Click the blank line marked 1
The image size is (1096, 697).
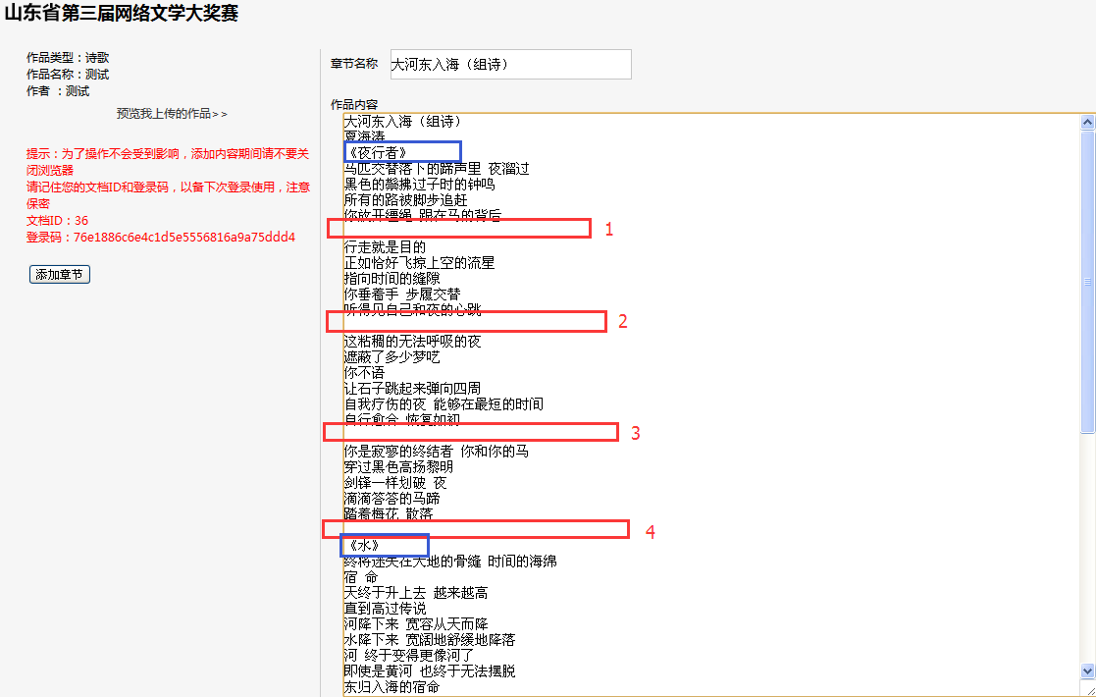[459, 229]
